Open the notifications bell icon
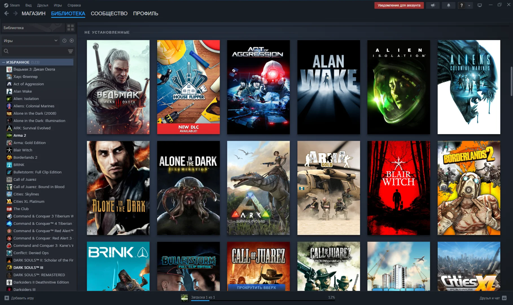The height and width of the screenshot is (305, 513). [448, 5]
